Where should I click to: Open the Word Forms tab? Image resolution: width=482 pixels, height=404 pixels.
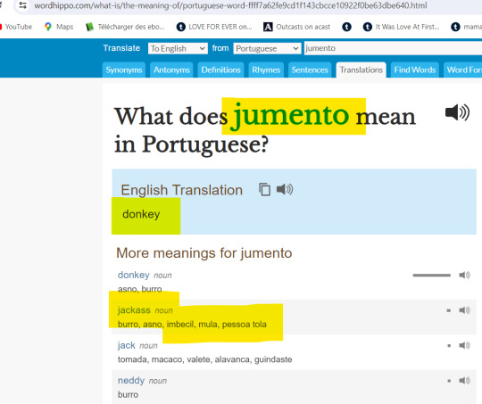point(463,70)
